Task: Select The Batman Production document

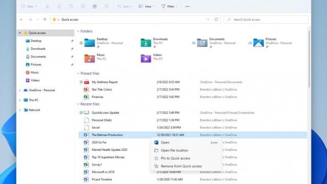Action: click(193, 135)
